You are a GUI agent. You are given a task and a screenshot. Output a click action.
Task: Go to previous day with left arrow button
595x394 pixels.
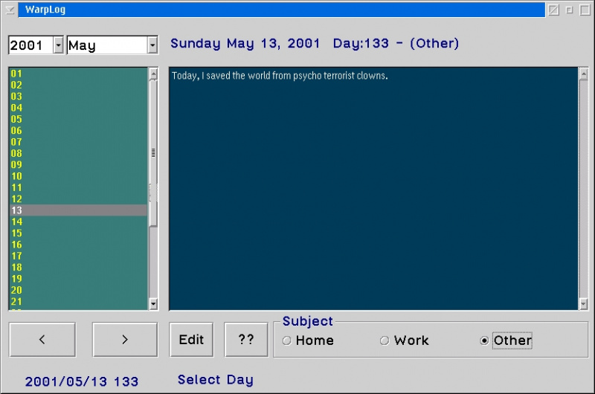pyautogui.click(x=42, y=340)
